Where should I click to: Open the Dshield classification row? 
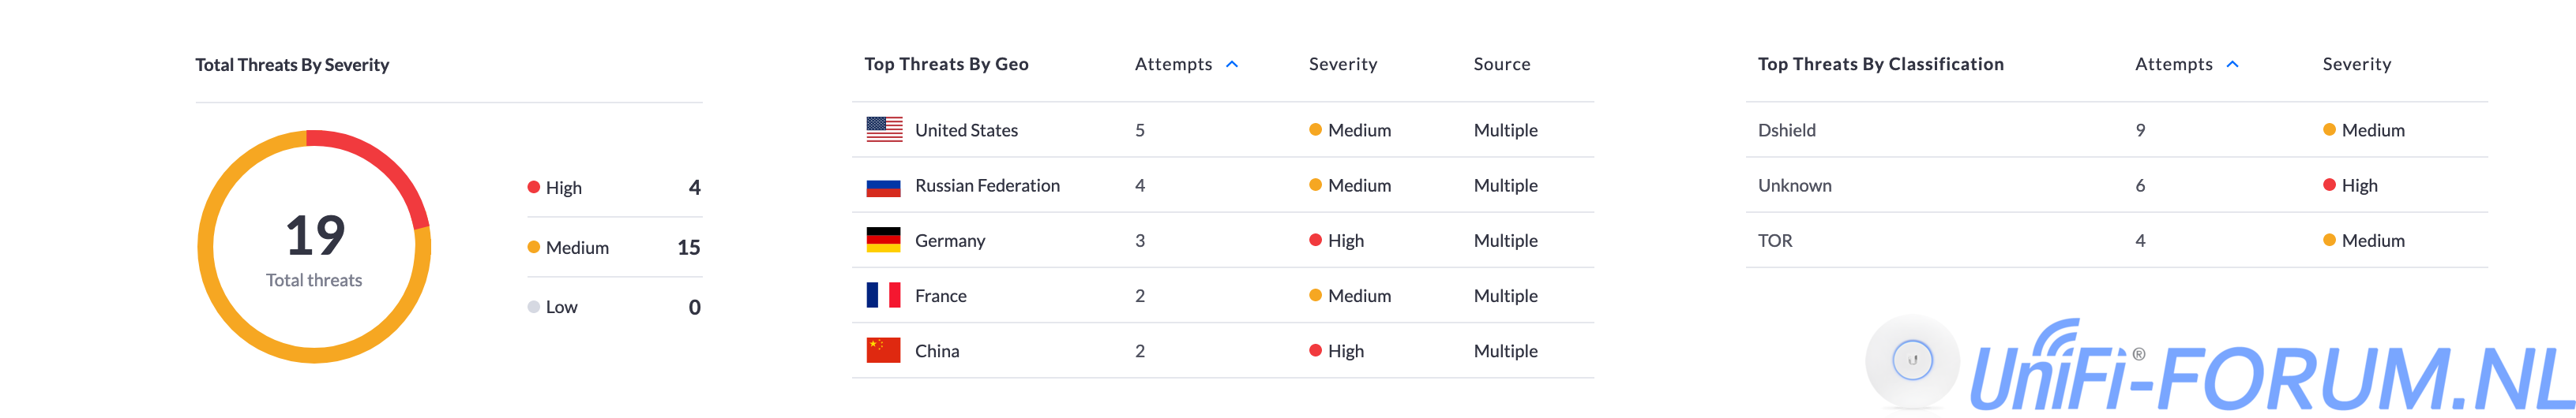point(1787,129)
